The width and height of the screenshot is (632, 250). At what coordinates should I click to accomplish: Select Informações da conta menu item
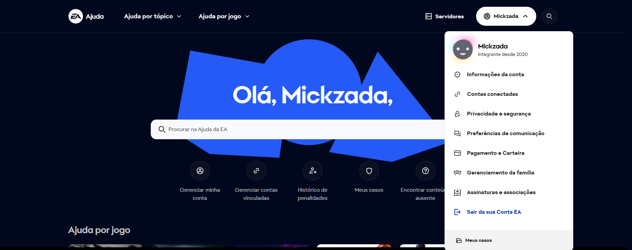[x=495, y=75]
